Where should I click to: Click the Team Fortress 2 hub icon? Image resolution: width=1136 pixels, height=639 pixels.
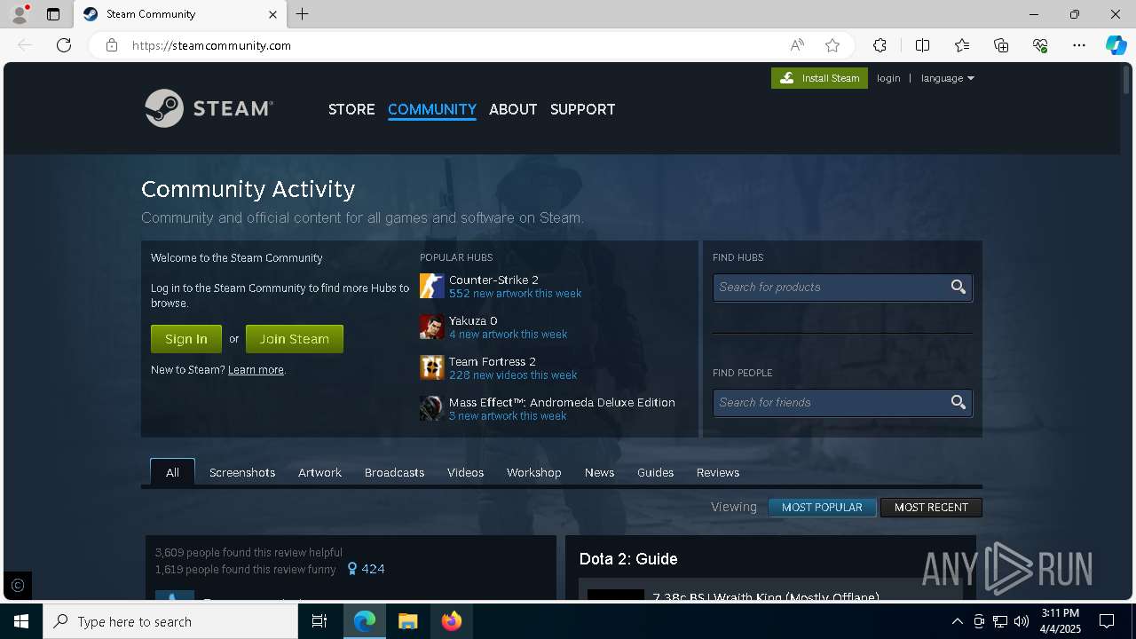(431, 367)
